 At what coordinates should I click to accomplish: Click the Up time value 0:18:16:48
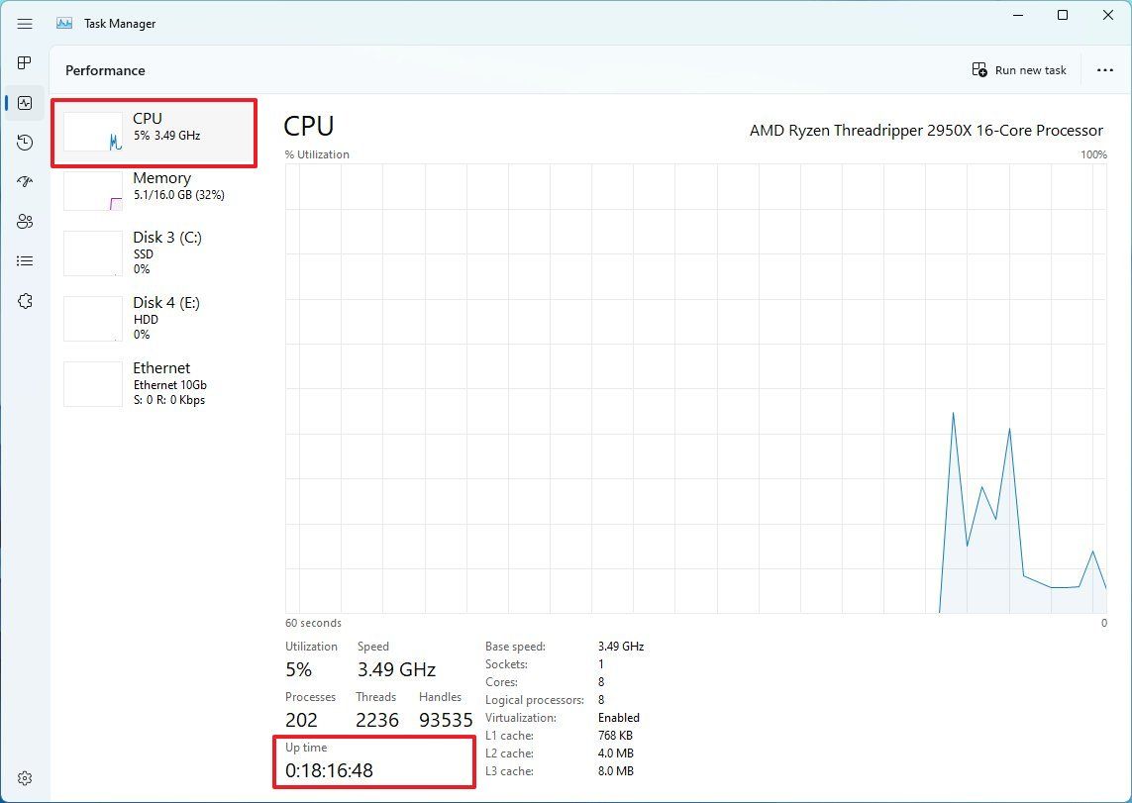coord(329,770)
